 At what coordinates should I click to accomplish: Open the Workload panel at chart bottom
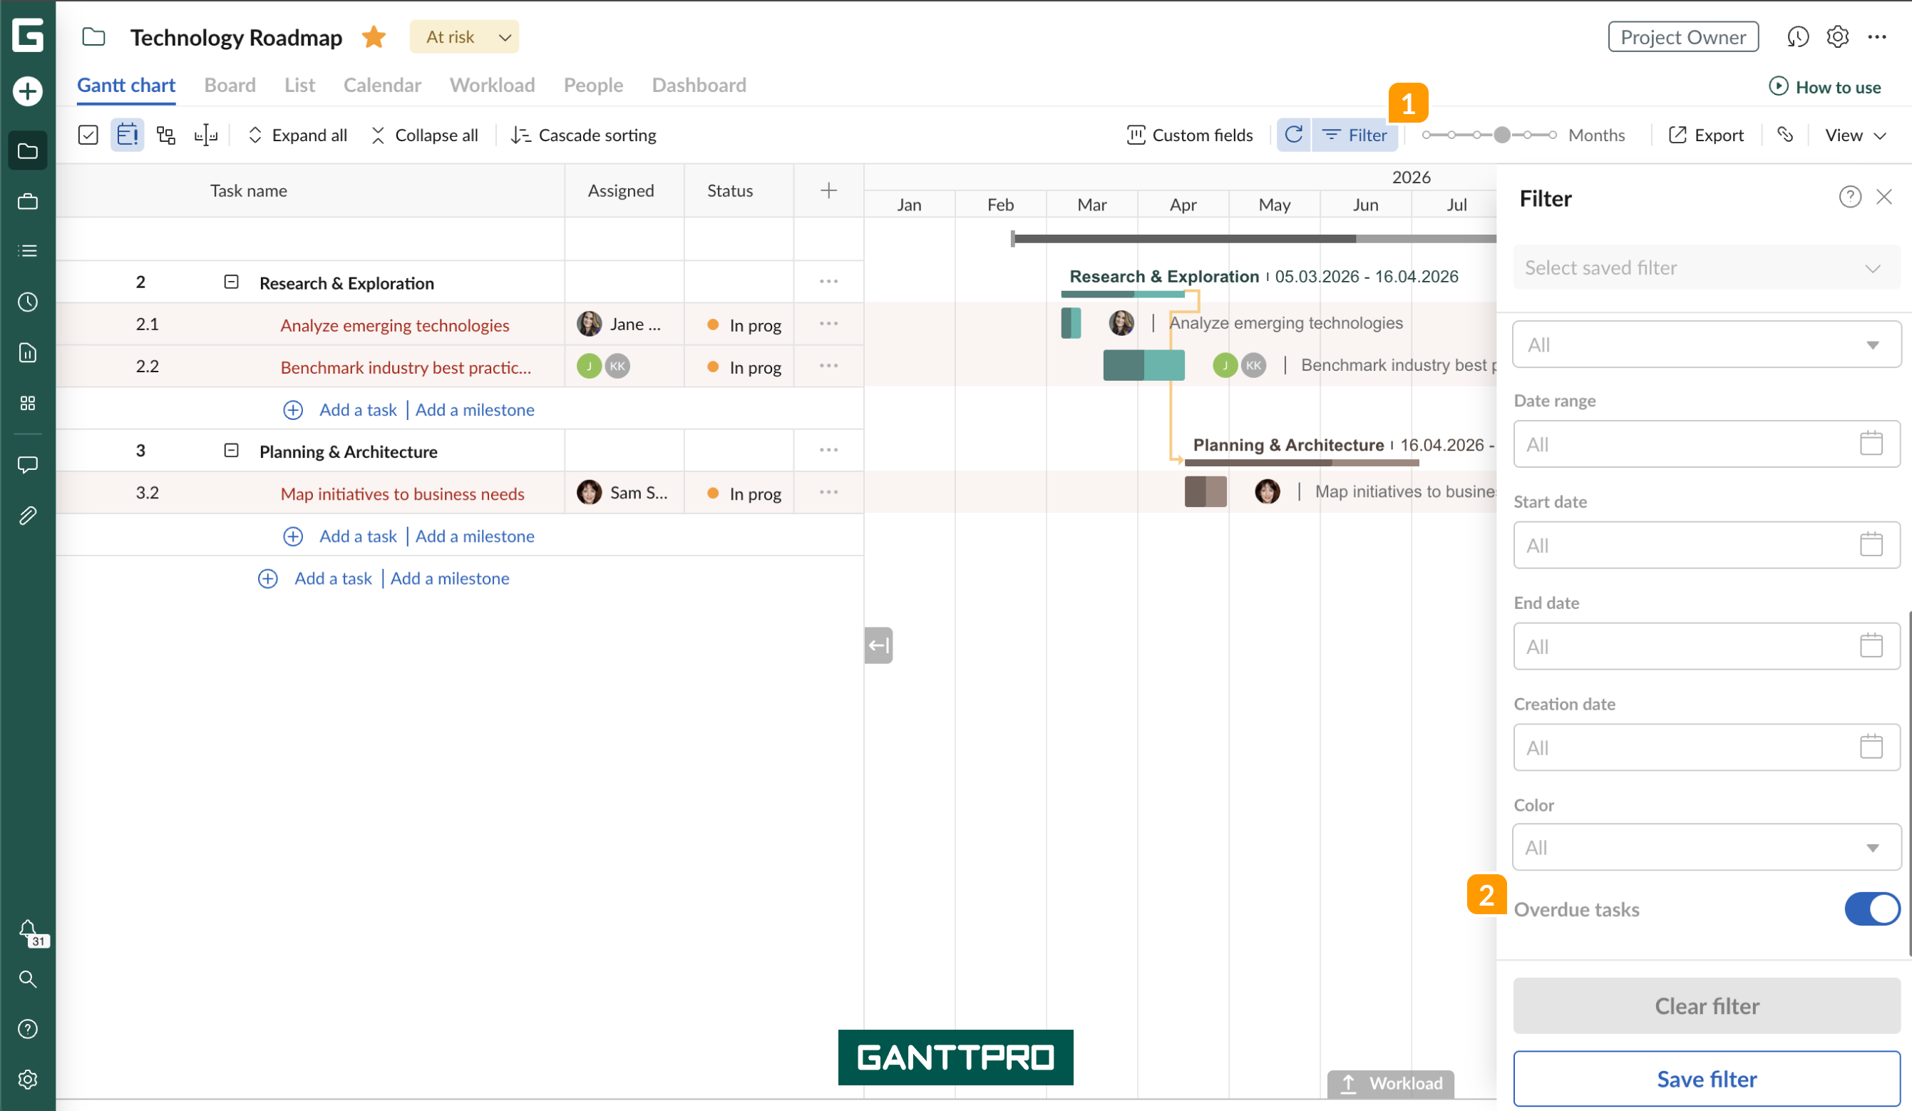coord(1391,1083)
